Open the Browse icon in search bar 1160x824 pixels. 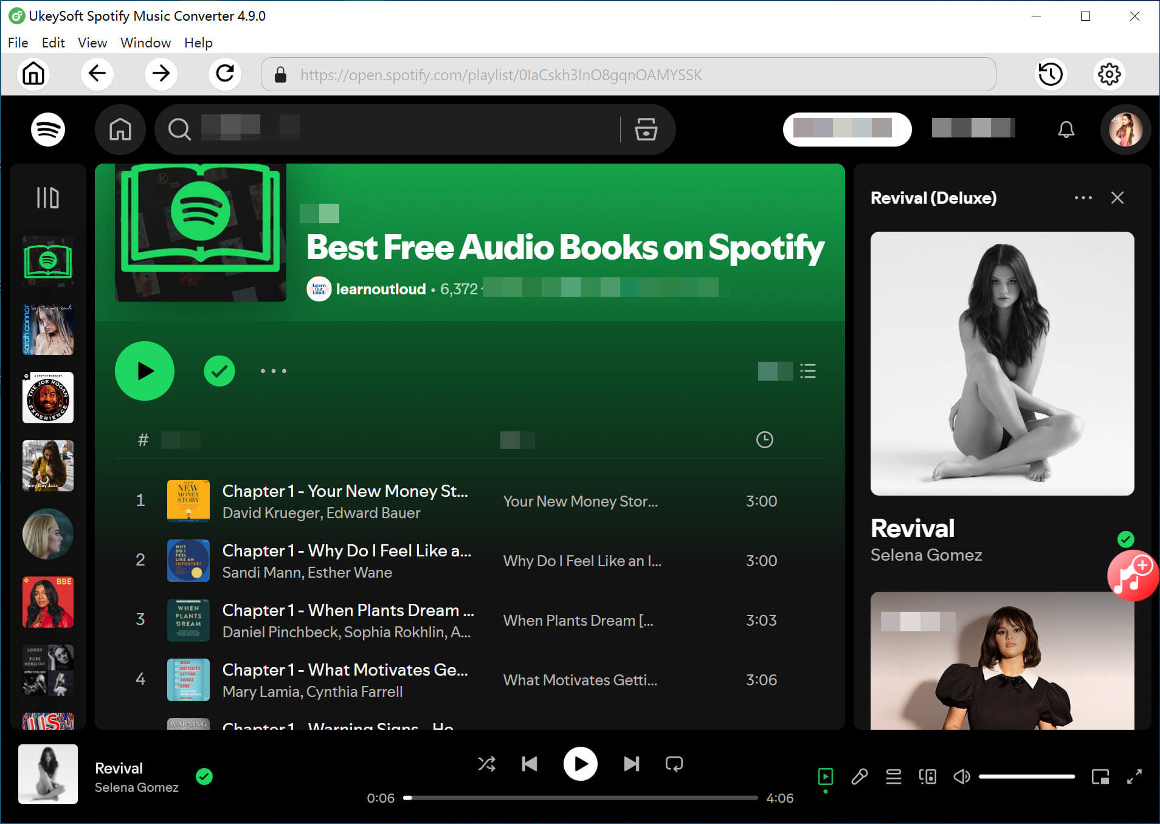pyautogui.click(x=646, y=129)
